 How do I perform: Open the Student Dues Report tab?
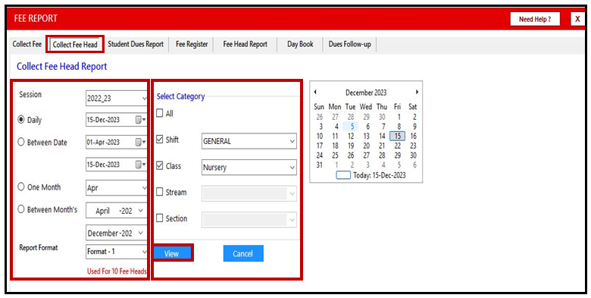coord(136,44)
